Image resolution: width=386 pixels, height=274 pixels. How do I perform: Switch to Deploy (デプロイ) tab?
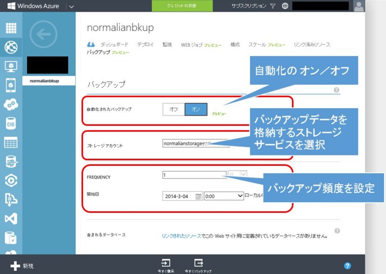pos(145,44)
